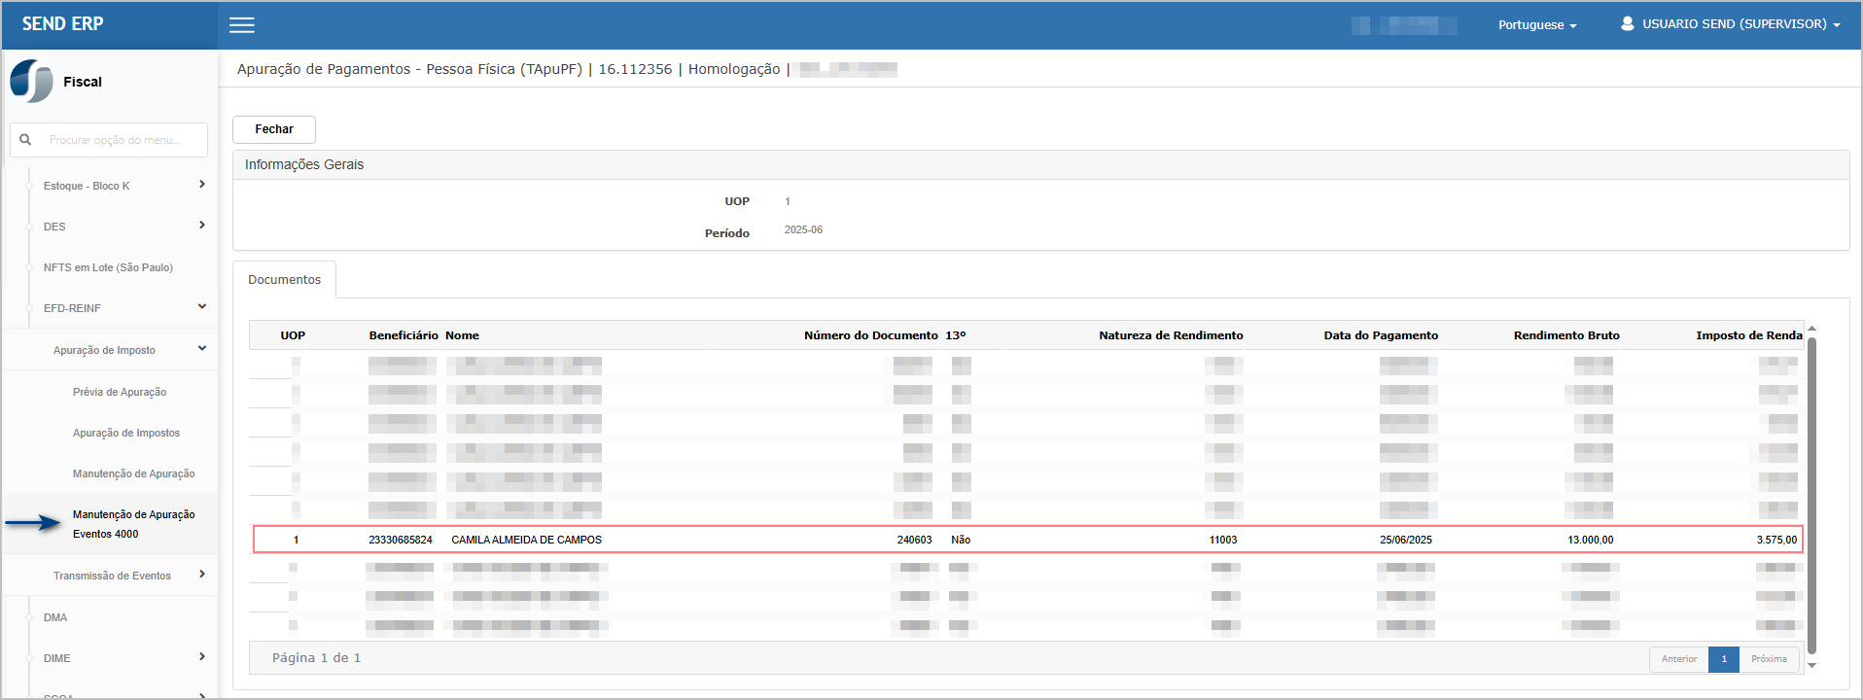
Task: Open Prévia de Apuração menu item
Action: [120, 392]
